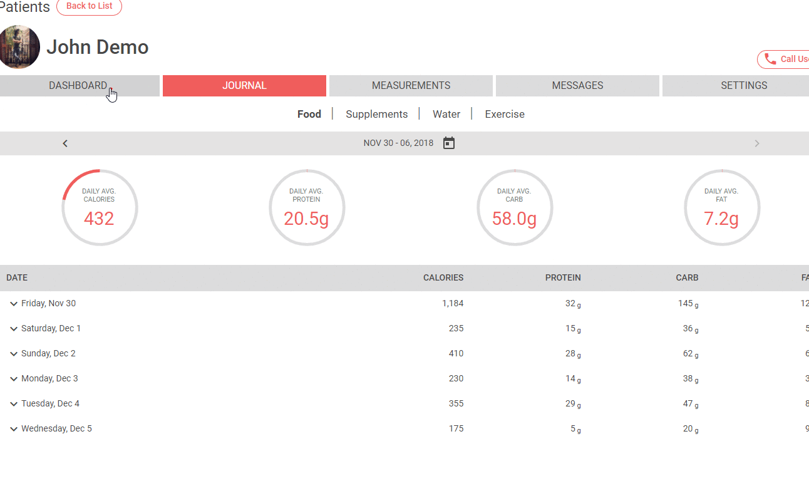Viewport: 809px width, 481px height.
Task: Open the calendar date picker icon
Action: coord(448,143)
